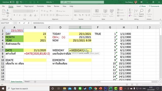This screenshot has width=162, height=91.
Task: Click the Bold formatting icon
Action: (x=14, y=15)
